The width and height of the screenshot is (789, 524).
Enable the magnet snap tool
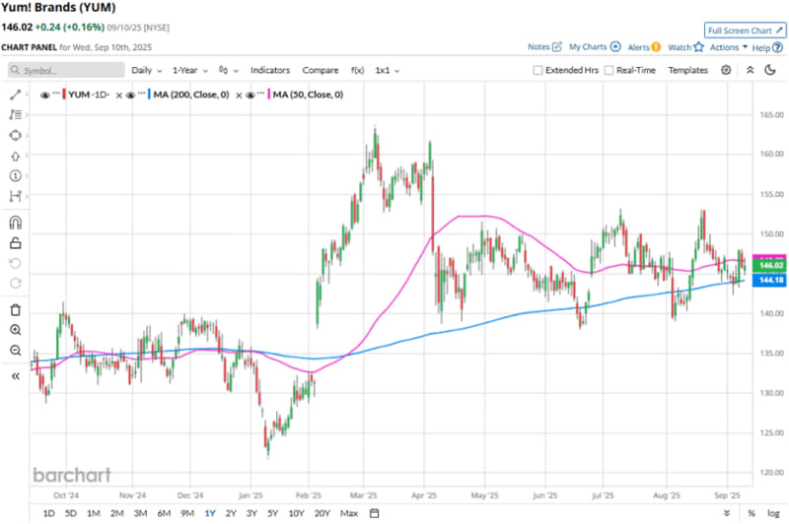click(16, 223)
